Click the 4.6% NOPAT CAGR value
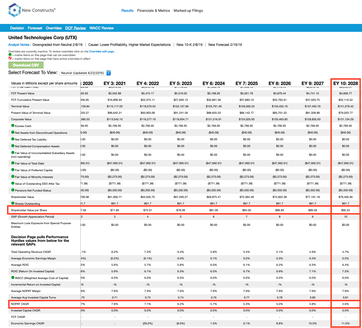The image size is (362, 328). 346,304
